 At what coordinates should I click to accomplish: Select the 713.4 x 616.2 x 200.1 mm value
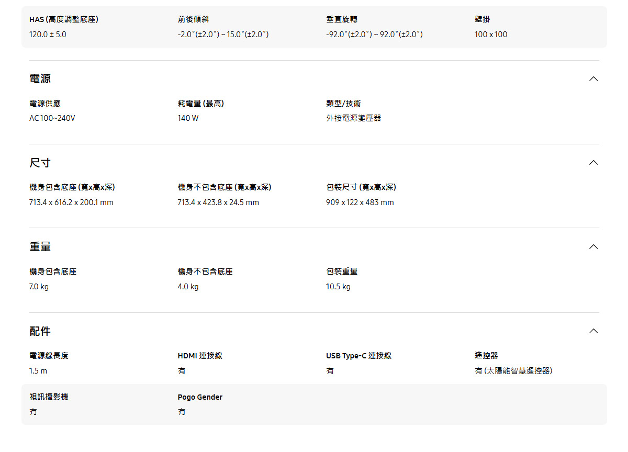point(71,202)
